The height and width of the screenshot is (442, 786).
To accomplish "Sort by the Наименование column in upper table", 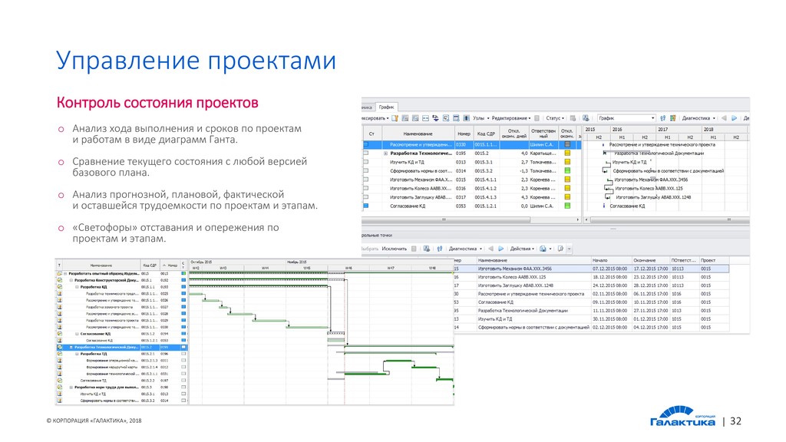I will click(x=418, y=134).
